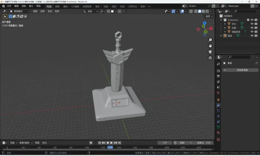Switch to wireframe viewport shading
This screenshot has width=260, height=156.
[196, 11]
